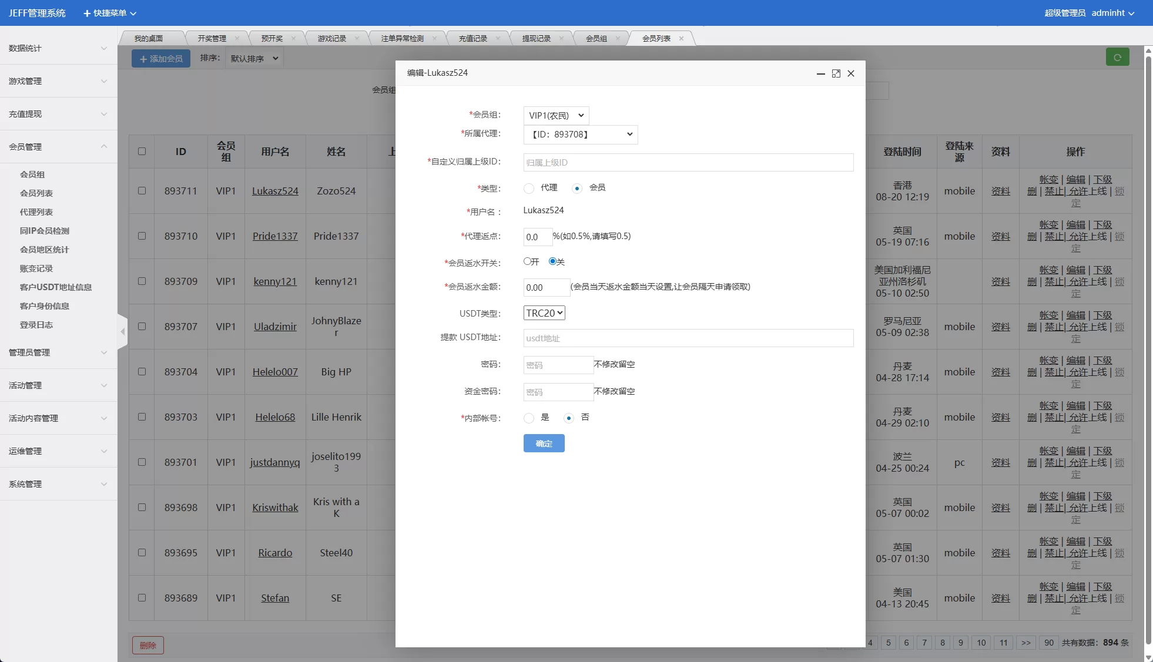
Task: Click the 添加会员 button
Action: (161, 59)
